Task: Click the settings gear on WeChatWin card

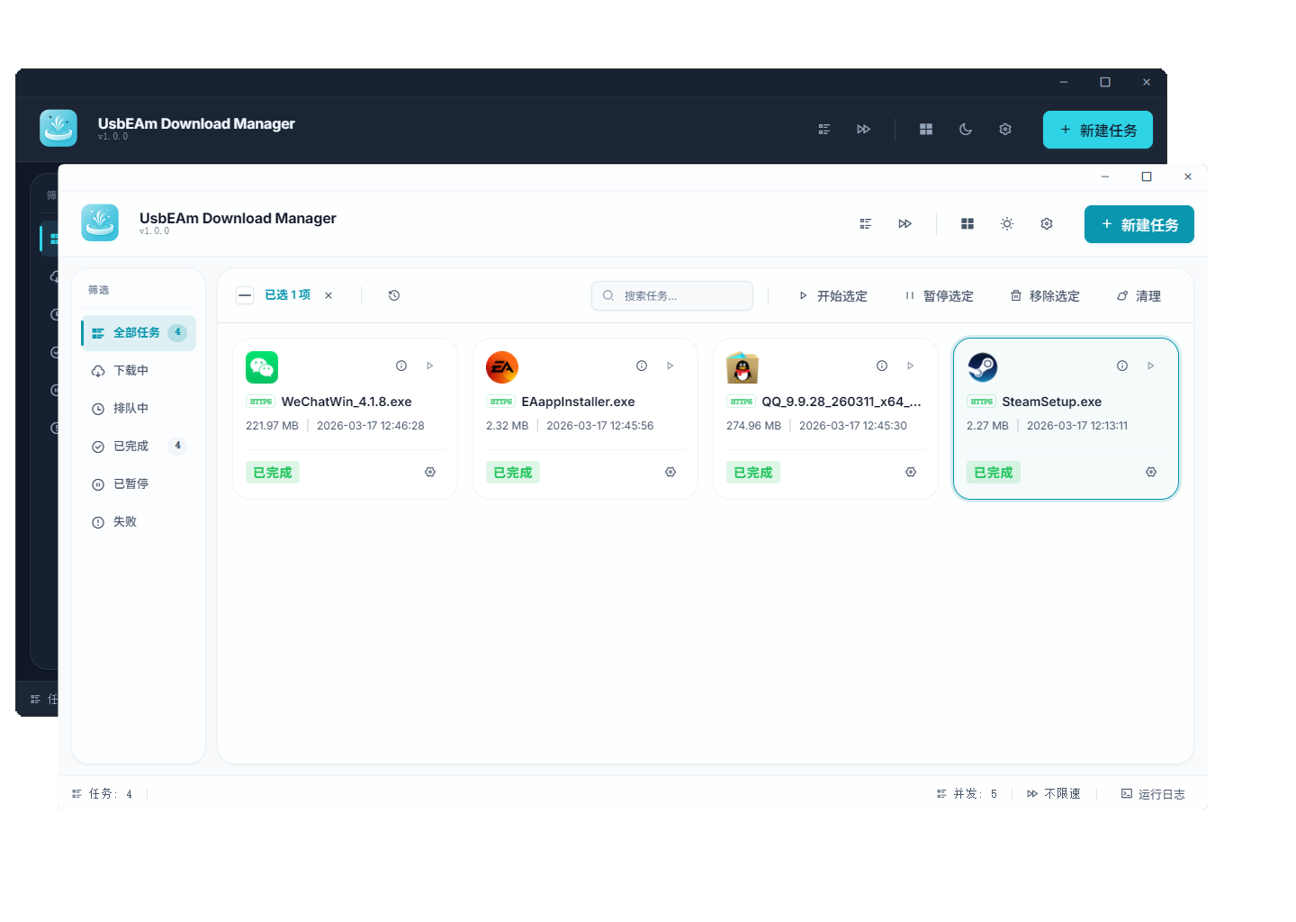Action: (x=430, y=472)
